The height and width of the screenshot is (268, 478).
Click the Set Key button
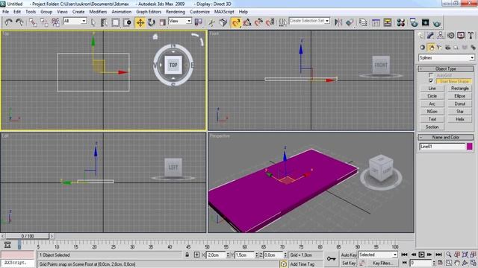click(x=349, y=263)
